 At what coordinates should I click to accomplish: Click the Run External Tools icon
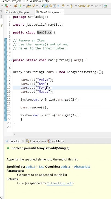click(x=6, y=6)
